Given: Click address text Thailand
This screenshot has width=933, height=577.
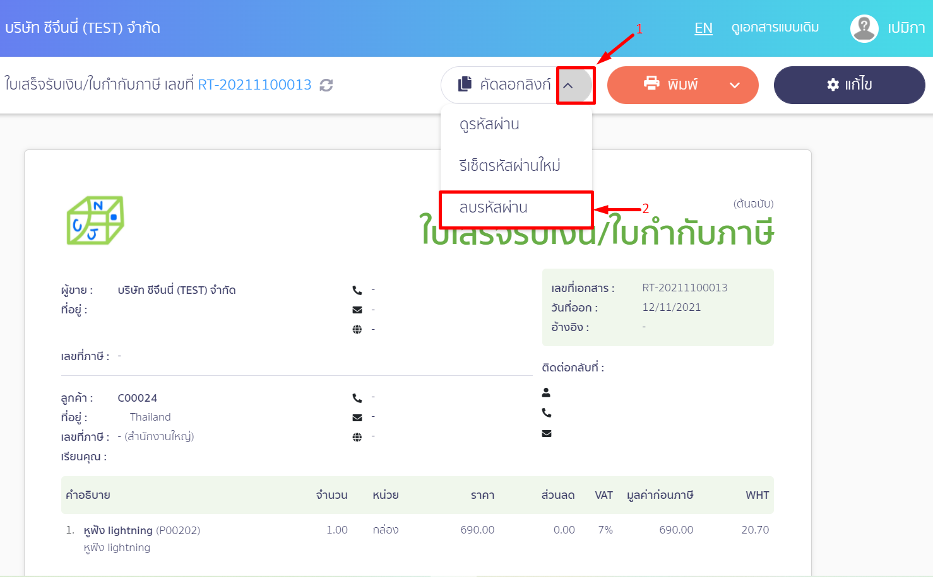Looking at the screenshot, I should click(x=150, y=417).
